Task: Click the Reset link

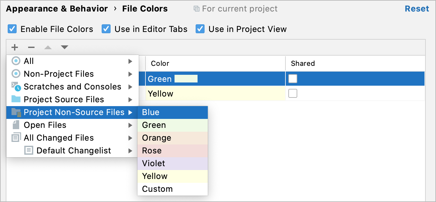Action: [417, 8]
